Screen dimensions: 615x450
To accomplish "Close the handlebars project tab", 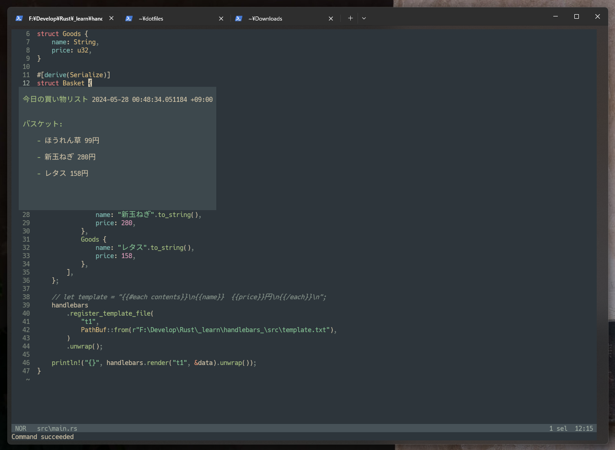I will point(111,18).
